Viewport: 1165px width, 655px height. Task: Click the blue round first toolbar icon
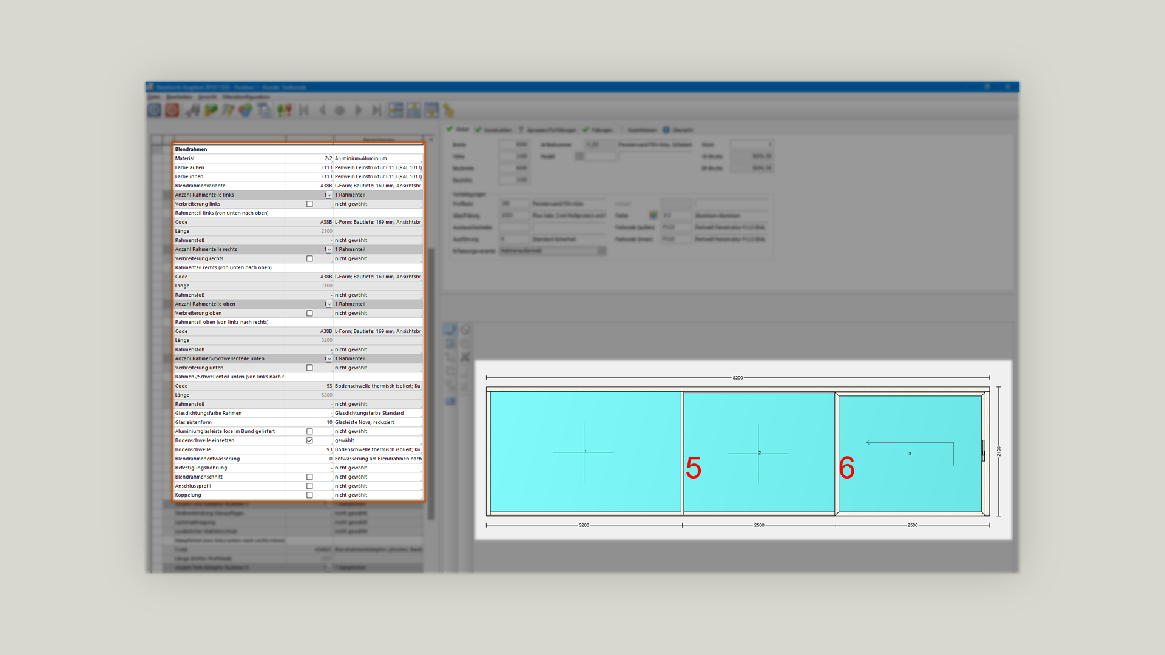coord(155,110)
